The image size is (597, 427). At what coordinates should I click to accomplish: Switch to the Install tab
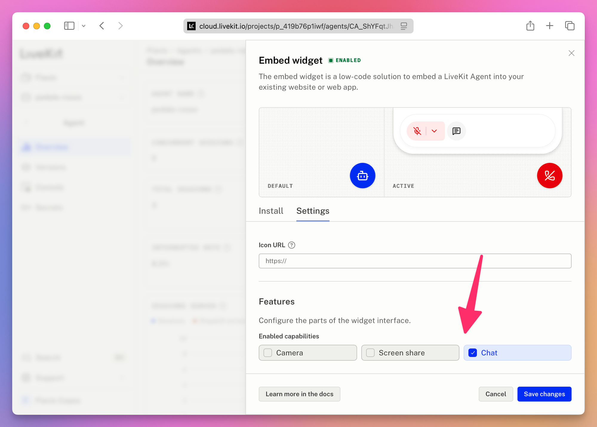click(271, 211)
